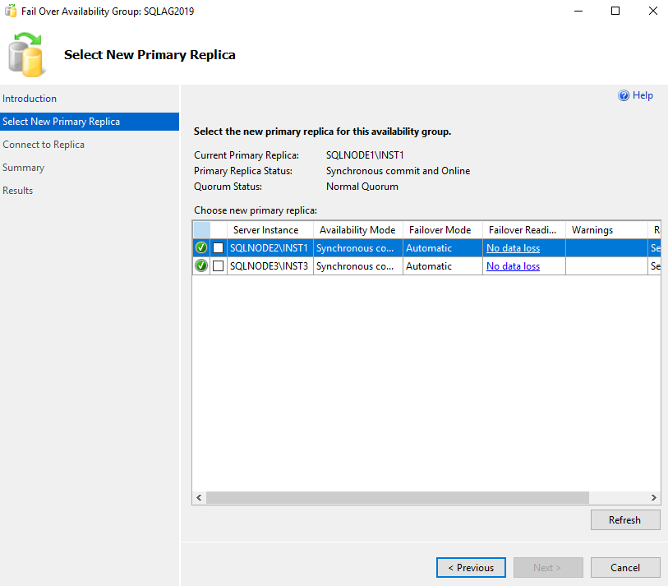
Task: Check the SQLNODE2\INST1 replica checkbox
Action: point(218,247)
